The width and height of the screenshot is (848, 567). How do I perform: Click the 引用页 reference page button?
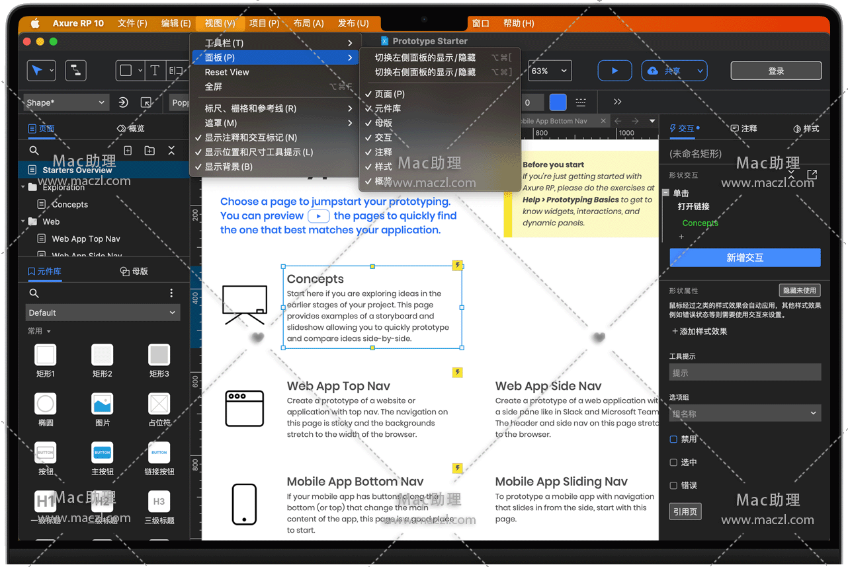click(685, 511)
